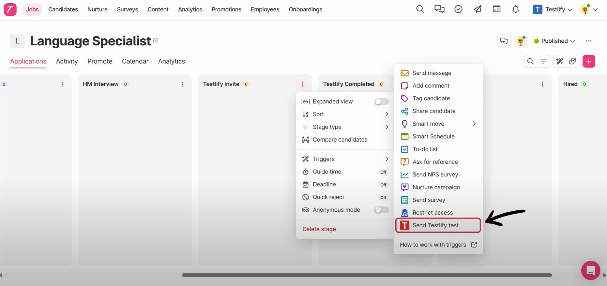Open conversations chat icon in top bar
607x286 pixels.
pyautogui.click(x=439, y=9)
